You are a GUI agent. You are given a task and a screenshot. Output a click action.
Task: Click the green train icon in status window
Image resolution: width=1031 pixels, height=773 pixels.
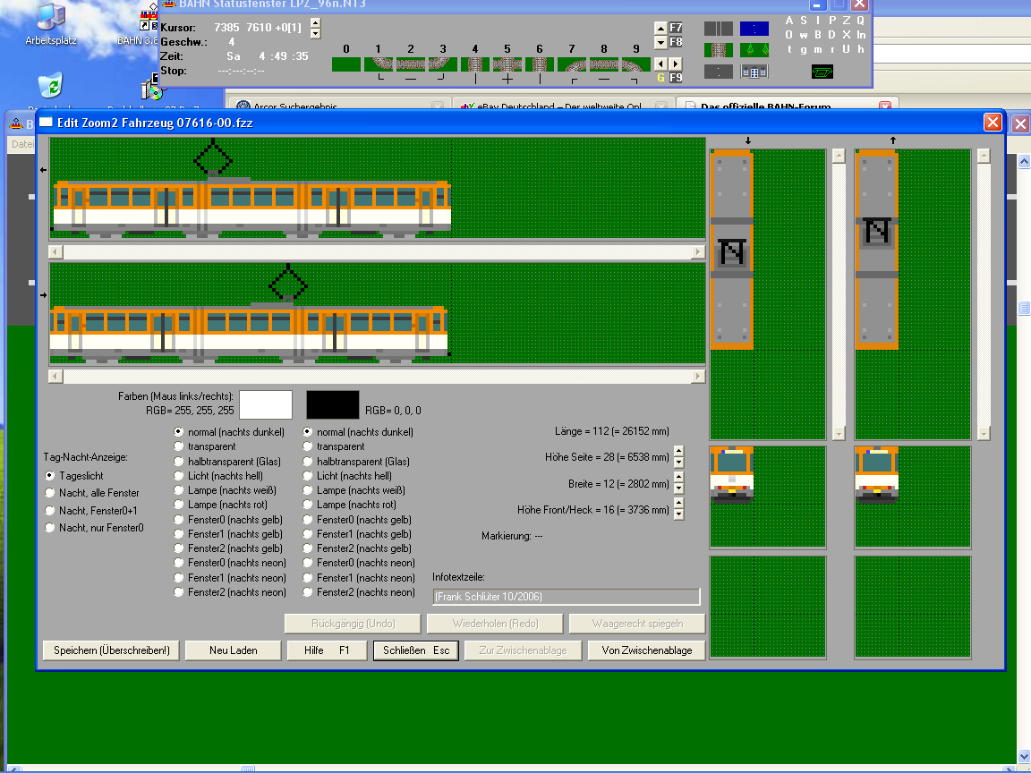(822, 72)
